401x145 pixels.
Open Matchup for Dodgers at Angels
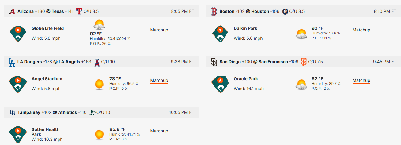[159, 80]
